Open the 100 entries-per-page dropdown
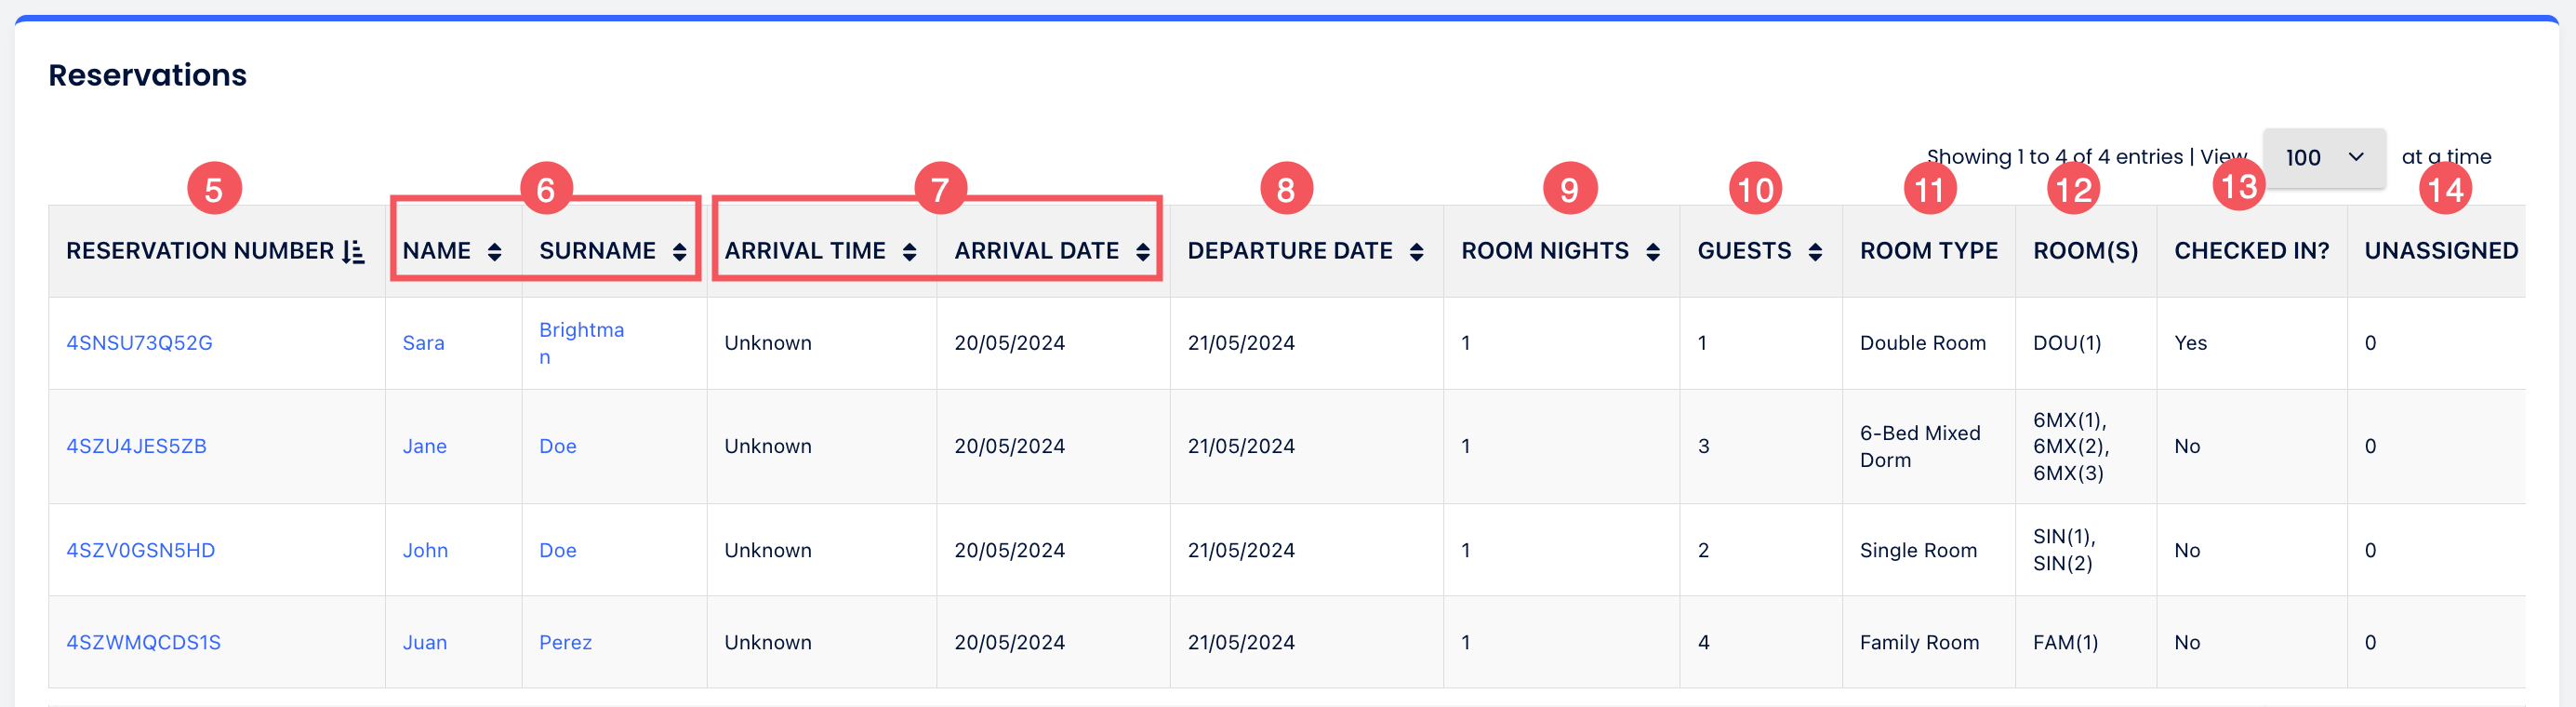This screenshot has height=707, width=2576. point(2323,158)
